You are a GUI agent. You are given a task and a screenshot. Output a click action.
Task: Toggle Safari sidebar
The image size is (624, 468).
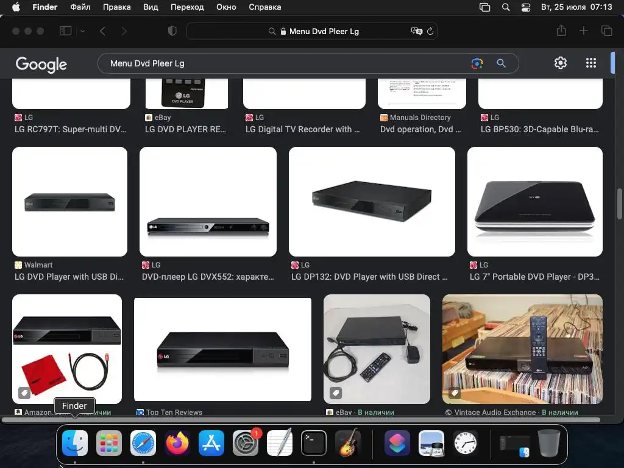[65, 31]
